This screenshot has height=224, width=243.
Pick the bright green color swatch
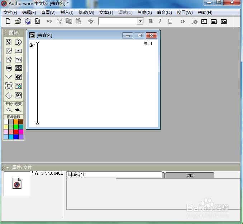(16, 127)
